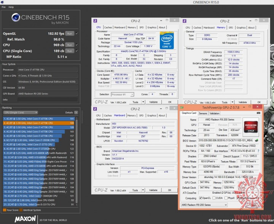Toggle the CUDA checkbox in GPU-Z
Image resolution: width=274 pixels, height=224 pixels.
point(214,198)
